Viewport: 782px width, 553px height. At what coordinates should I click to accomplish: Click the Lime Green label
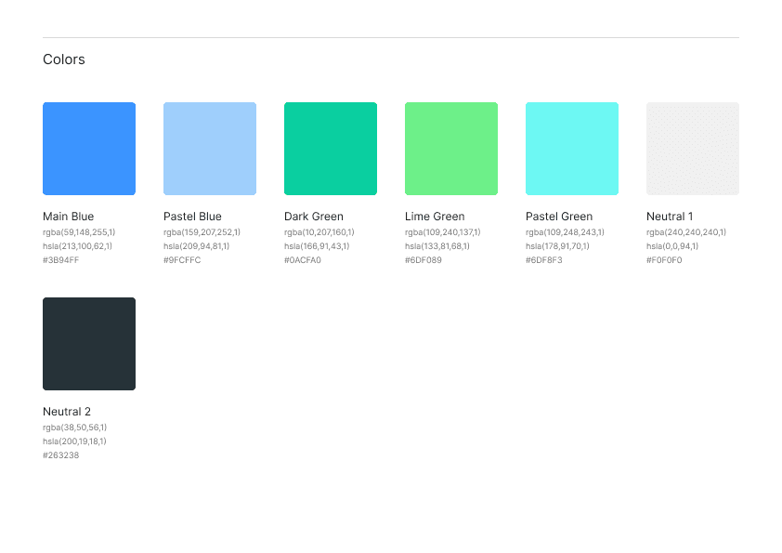coord(435,217)
